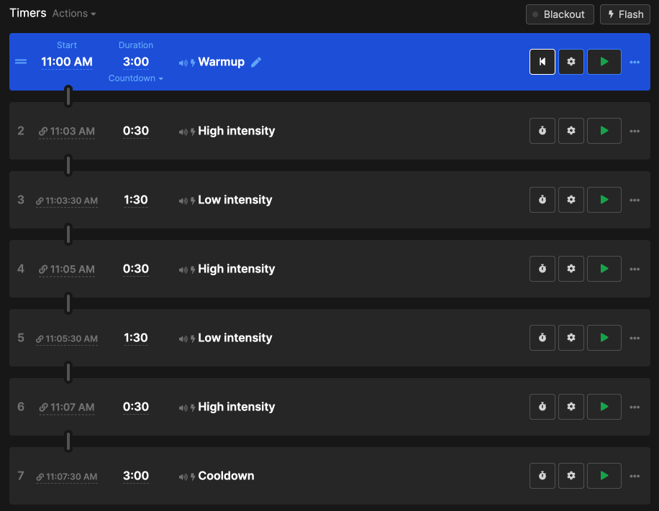Click stopwatch icon on Cooldown timer
Viewport: 659px width, 511px height.
click(x=542, y=476)
